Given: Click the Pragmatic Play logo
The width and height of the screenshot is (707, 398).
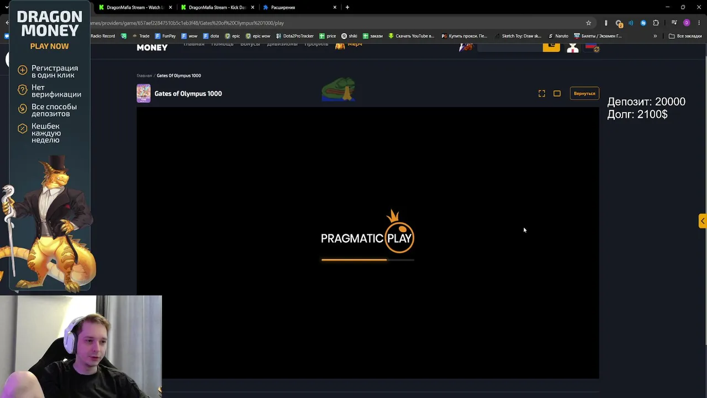Looking at the screenshot, I should pos(367,232).
